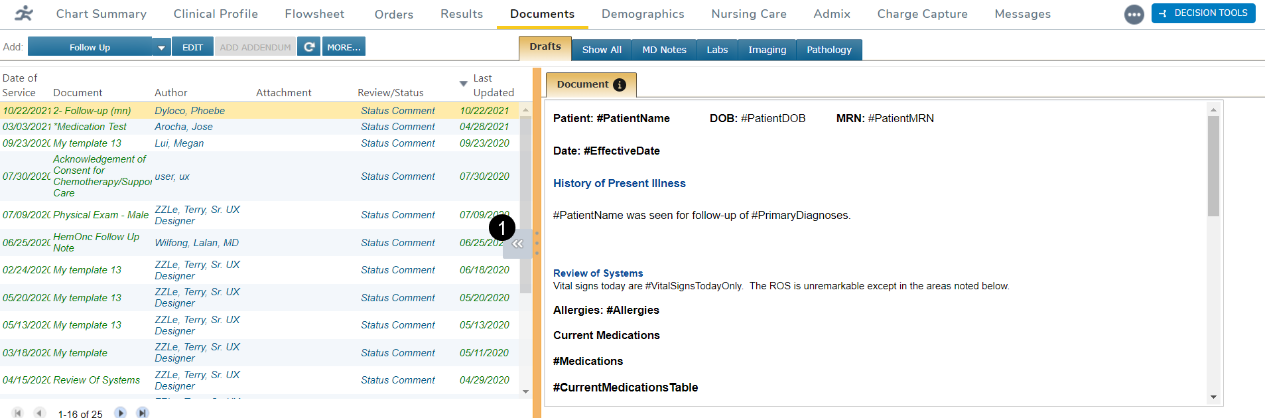Click the running figure logo icon
The height and width of the screenshot is (418, 1265).
tap(24, 13)
